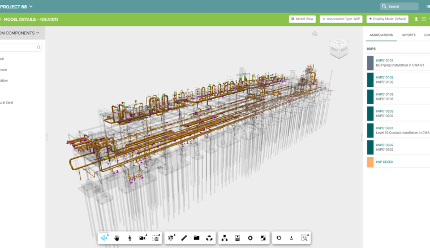Activate the First Person walk tool

point(130,238)
